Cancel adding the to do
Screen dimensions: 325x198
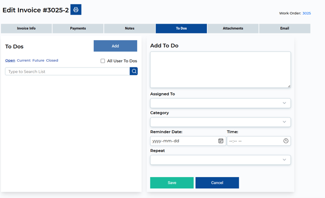pyautogui.click(x=217, y=183)
